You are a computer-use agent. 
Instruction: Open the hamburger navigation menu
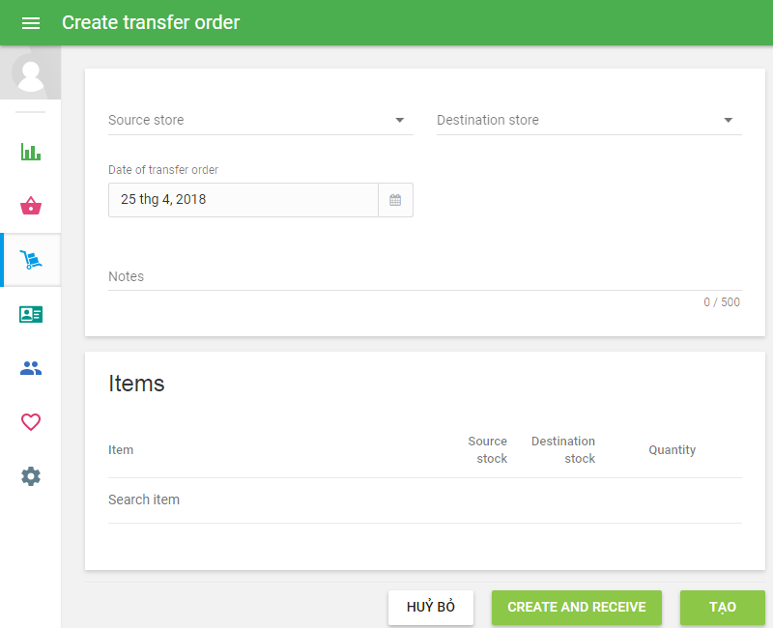(31, 22)
